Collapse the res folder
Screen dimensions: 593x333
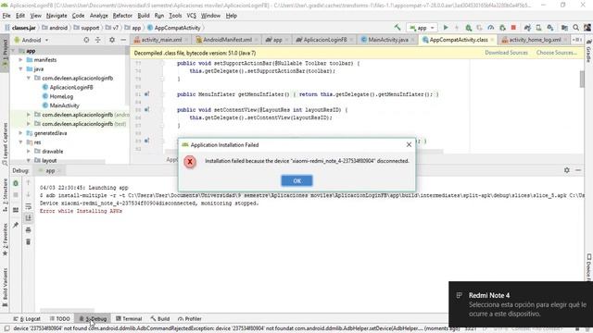[x=20, y=142]
